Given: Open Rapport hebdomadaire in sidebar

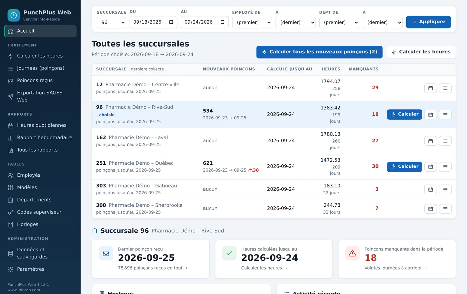Looking at the screenshot, I should [40, 138].
